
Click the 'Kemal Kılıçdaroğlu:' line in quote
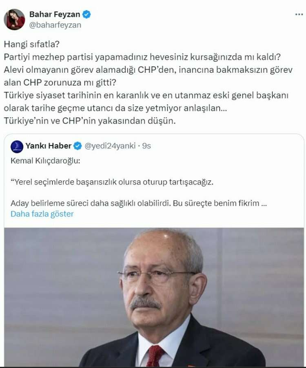45,161
